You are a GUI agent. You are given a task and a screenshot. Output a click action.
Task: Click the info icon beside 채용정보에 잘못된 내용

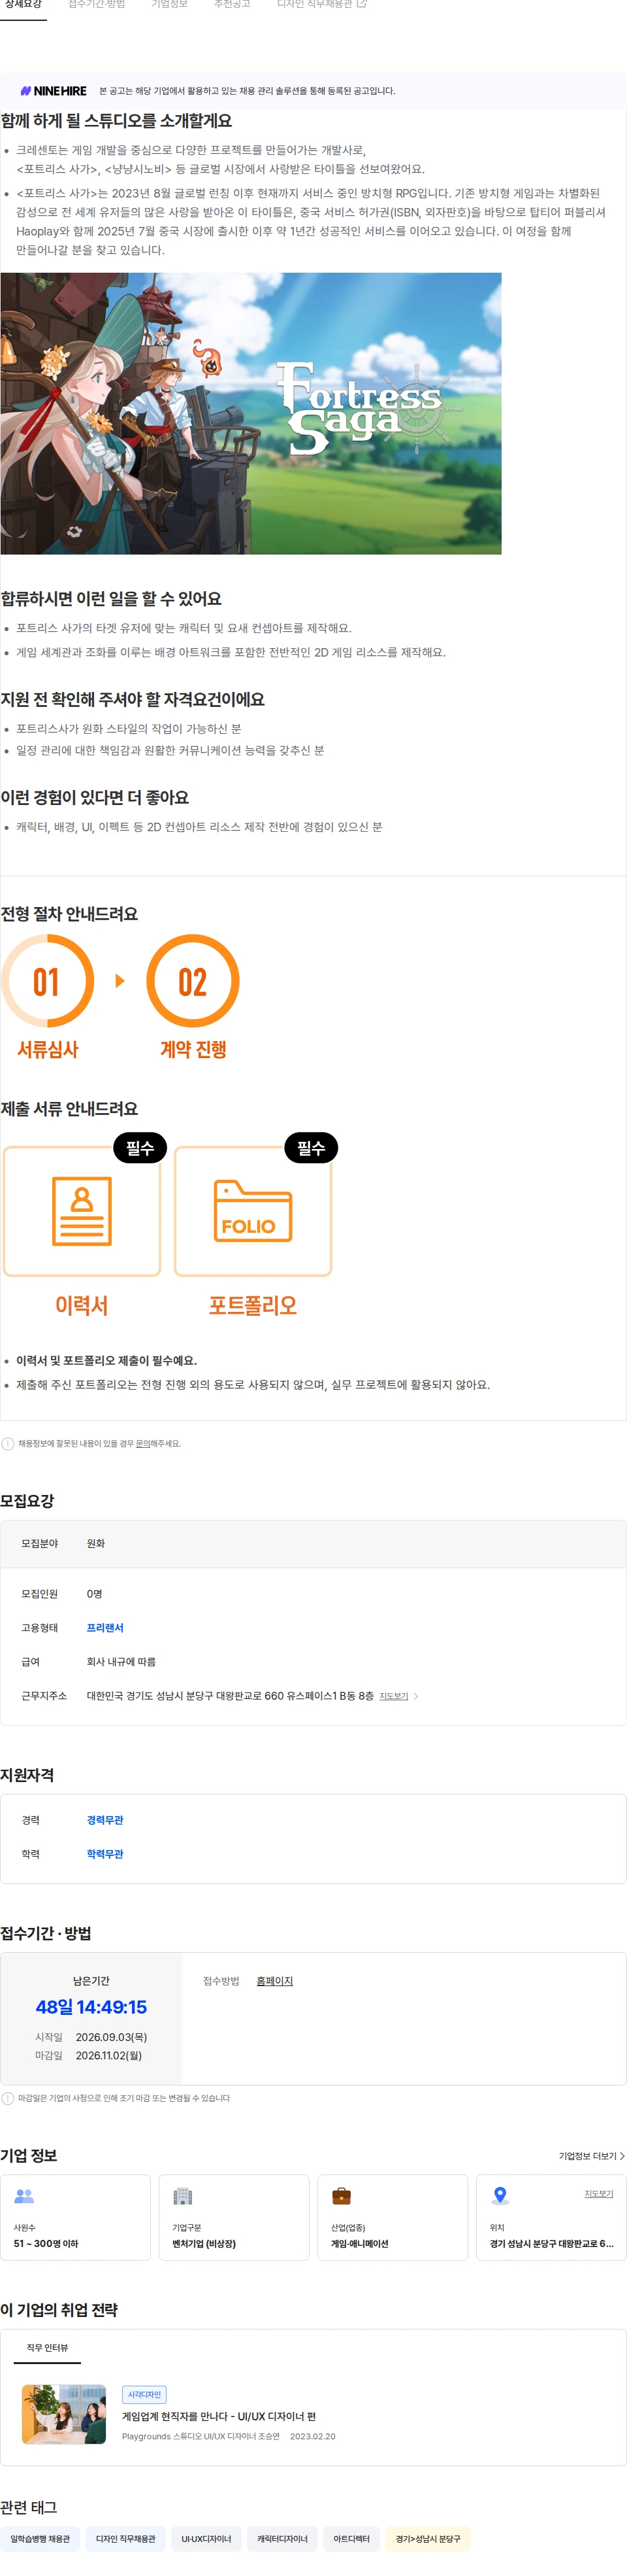pyautogui.click(x=8, y=1444)
